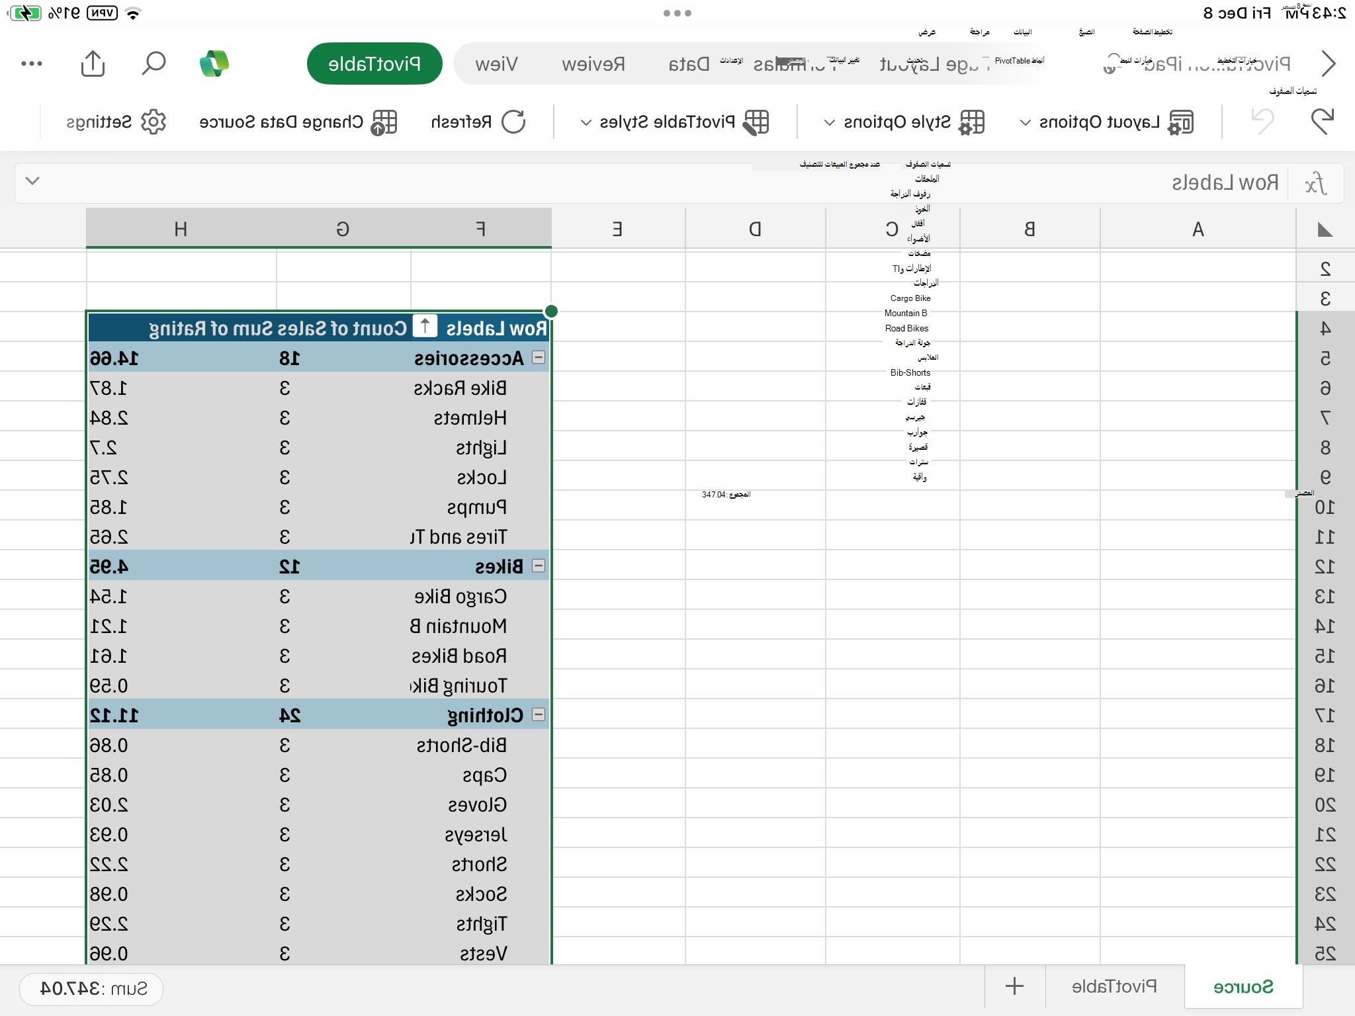Click the Style Options table-gear icon
Viewport: 1355px width, 1016px height.
click(x=971, y=122)
